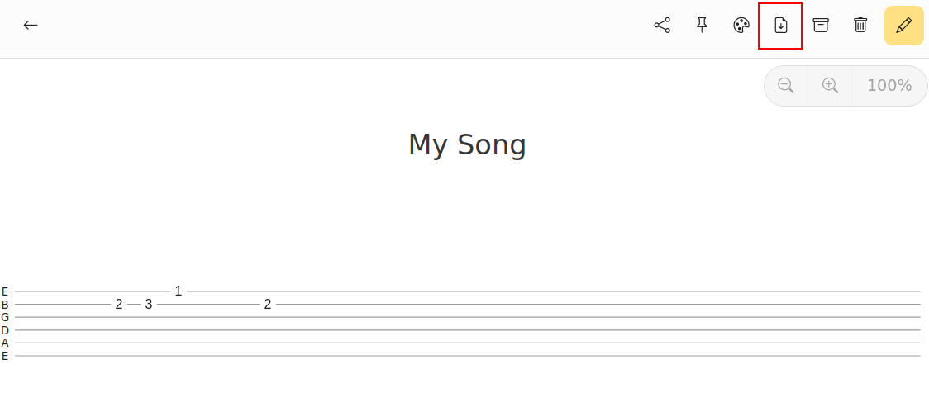
Task: Enter edit mode with the yellow pencil button
Action: point(904,25)
